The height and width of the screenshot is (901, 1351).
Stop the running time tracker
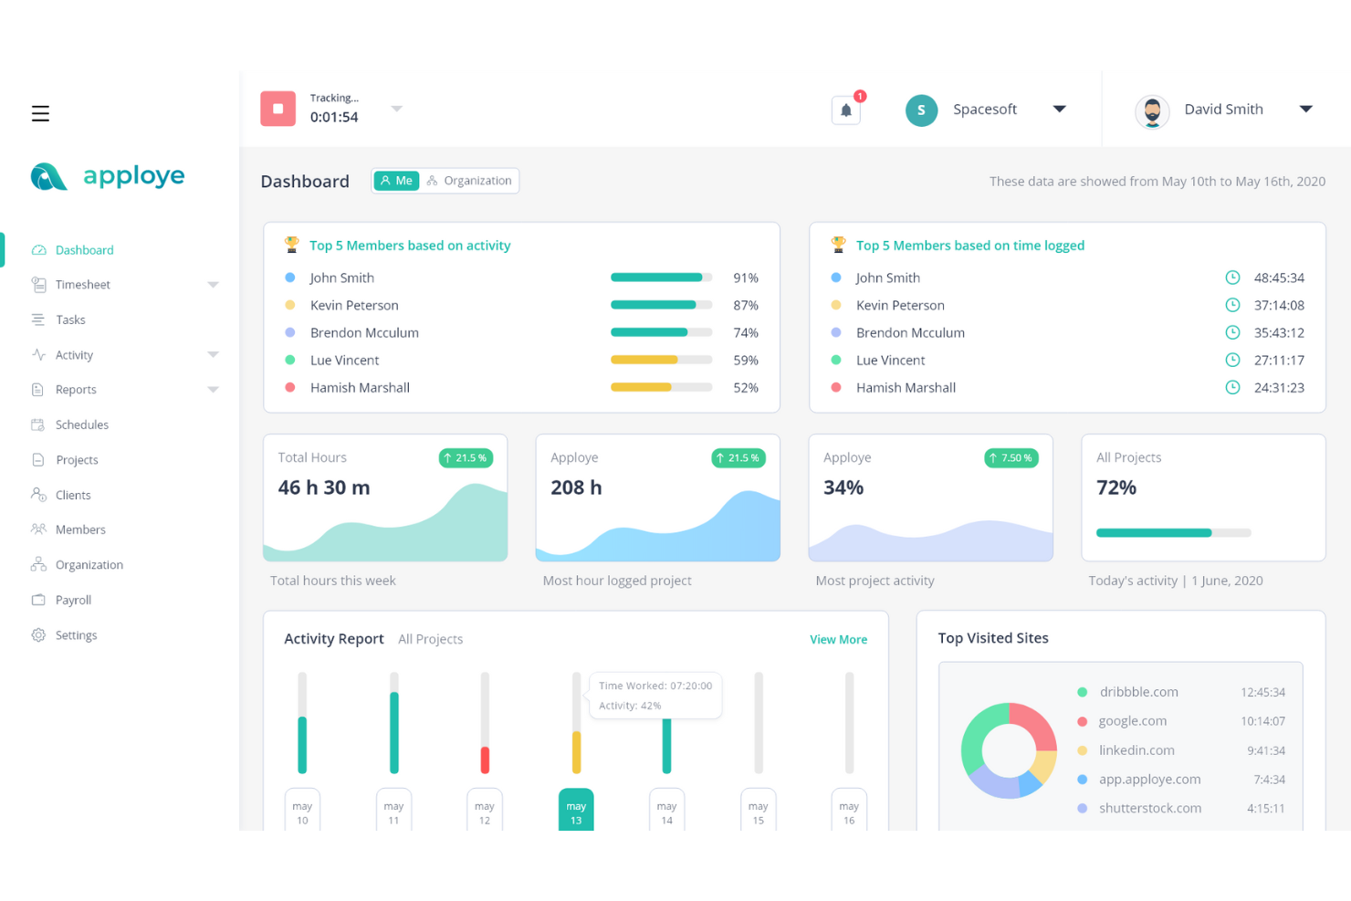tap(278, 108)
